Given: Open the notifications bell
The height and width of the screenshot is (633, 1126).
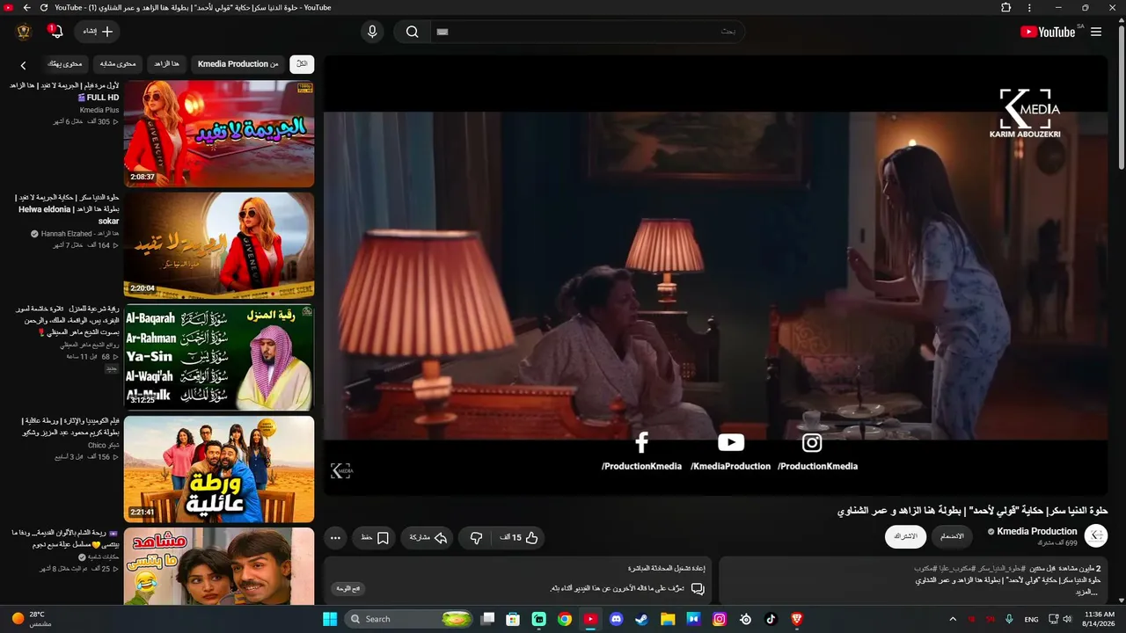Looking at the screenshot, I should pos(56,32).
